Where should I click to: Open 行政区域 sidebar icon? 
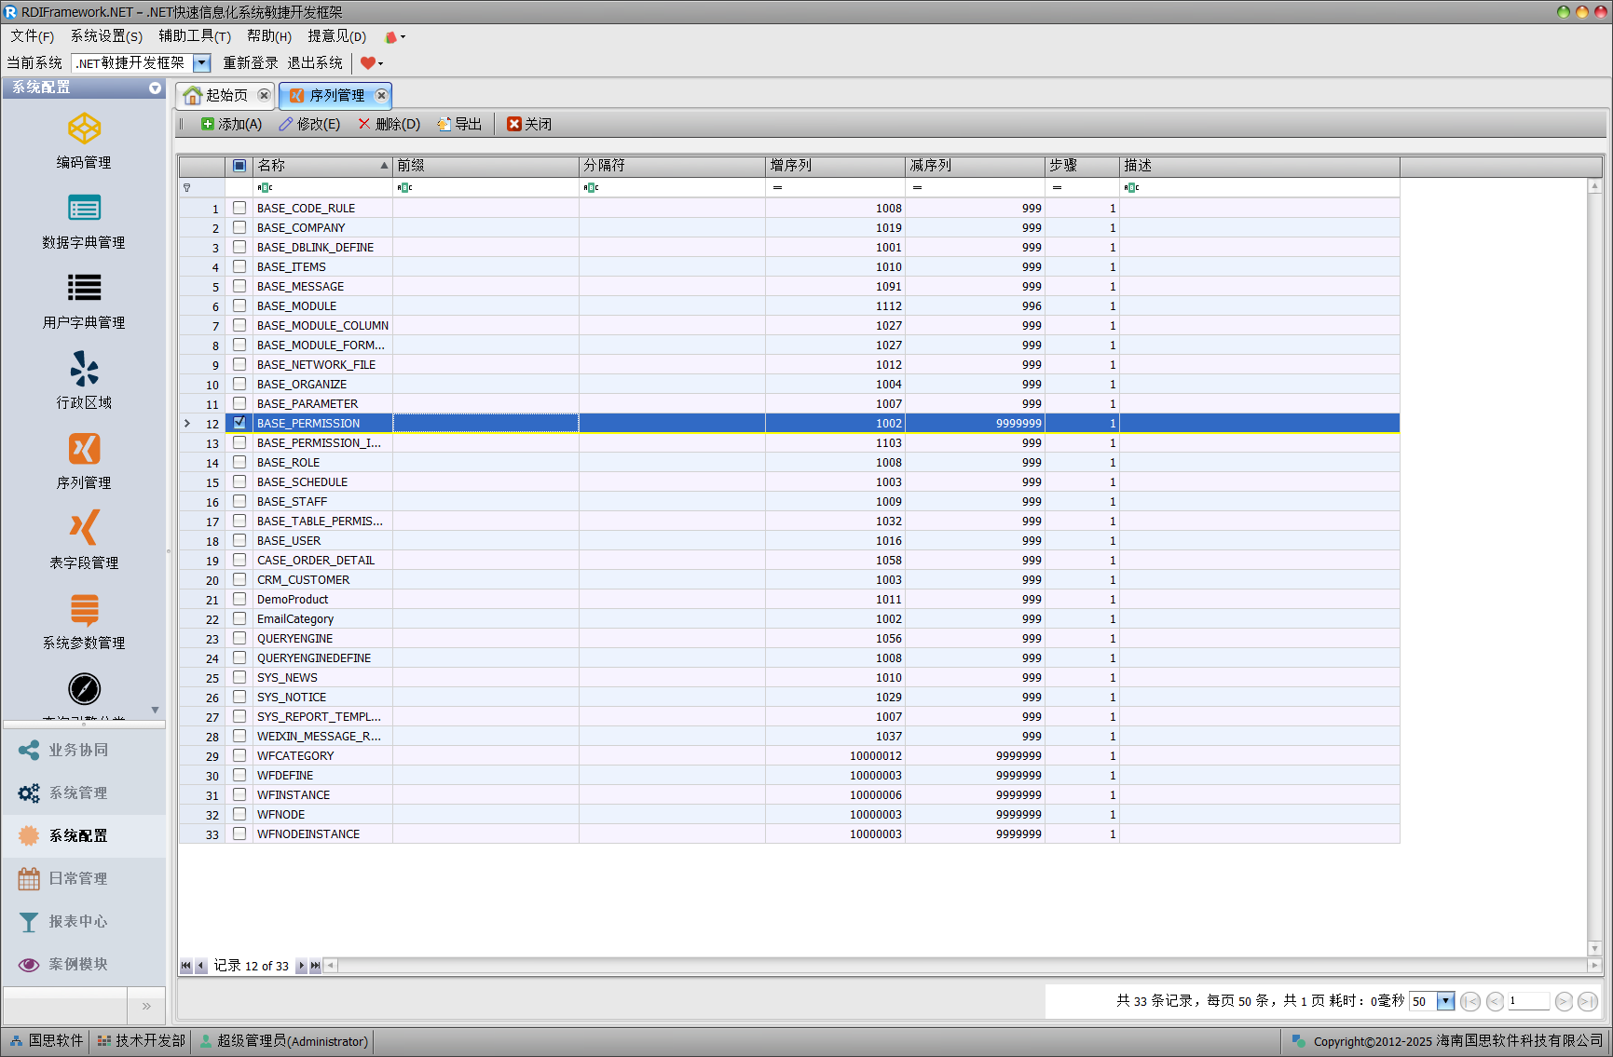tap(84, 369)
